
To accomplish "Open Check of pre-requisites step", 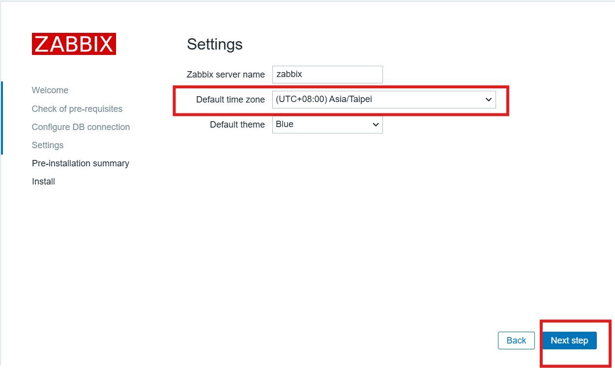I will pos(77,109).
